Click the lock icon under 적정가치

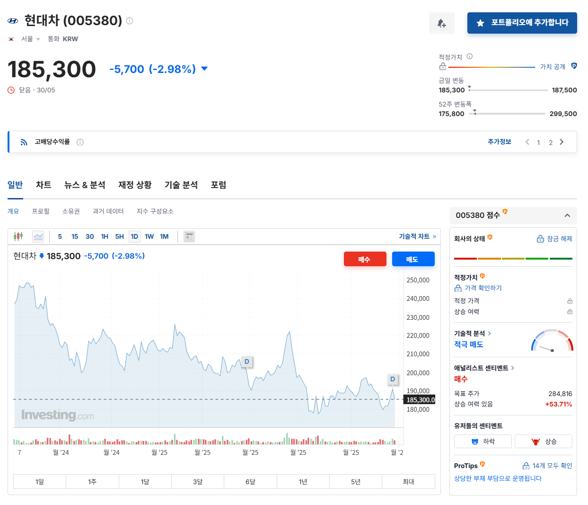443,66
